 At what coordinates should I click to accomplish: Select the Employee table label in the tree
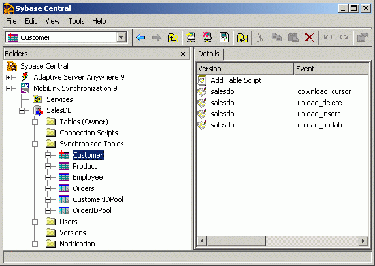pos(88,177)
